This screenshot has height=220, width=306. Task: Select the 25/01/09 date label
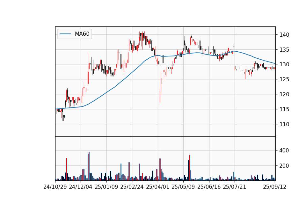click(106, 187)
